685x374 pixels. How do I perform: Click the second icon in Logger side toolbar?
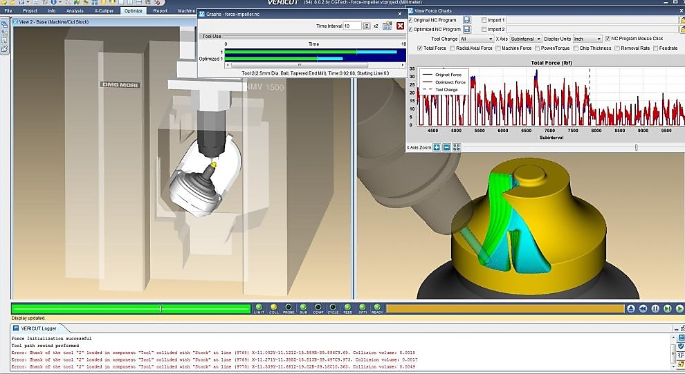(680, 346)
